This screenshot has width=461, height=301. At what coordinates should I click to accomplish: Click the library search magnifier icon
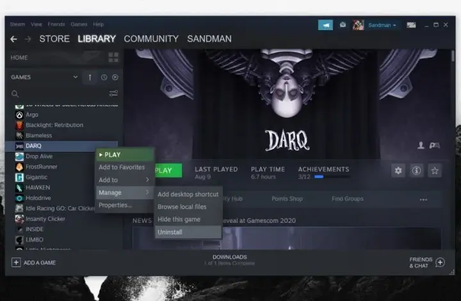pos(15,94)
